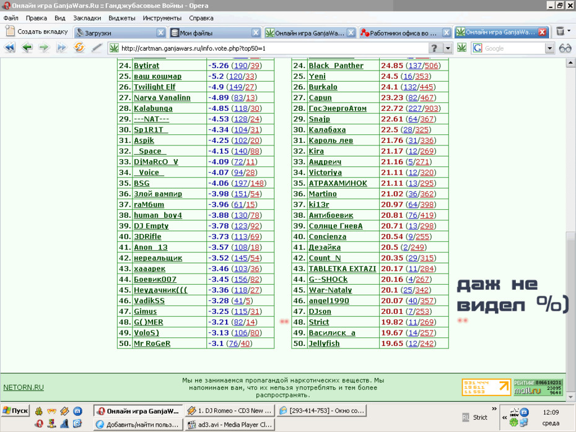
Task: Open the closed tabs trash icon
Action: (560, 31)
